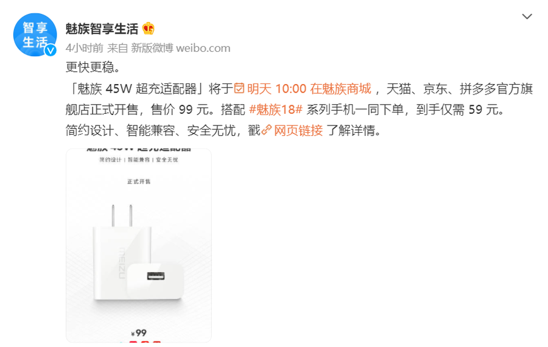The width and height of the screenshot is (548, 347).
Task: Click the USB port on the charger picture
Action: pyautogui.click(x=156, y=276)
